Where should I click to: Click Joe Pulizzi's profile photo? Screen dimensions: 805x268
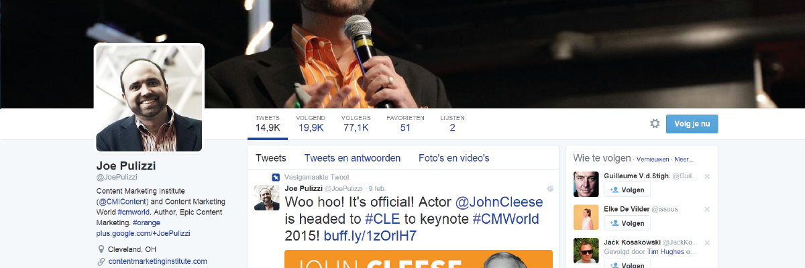(x=149, y=98)
